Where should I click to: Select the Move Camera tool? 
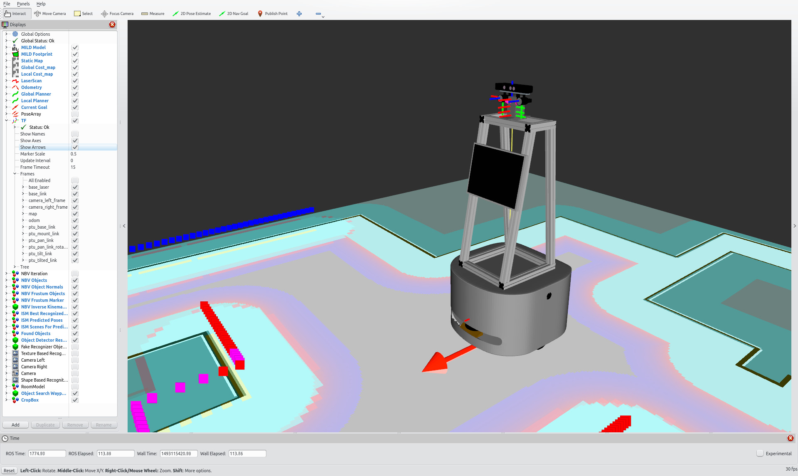click(50, 14)
